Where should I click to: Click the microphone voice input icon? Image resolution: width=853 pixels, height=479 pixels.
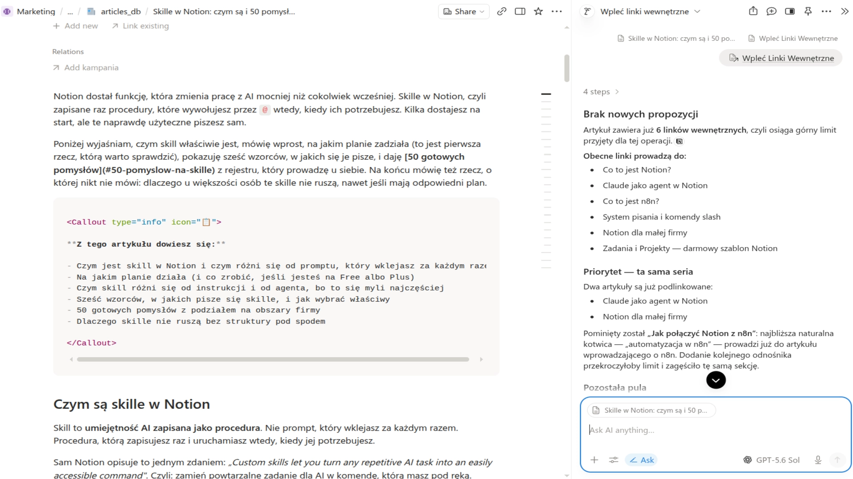(x=818, y=460)
